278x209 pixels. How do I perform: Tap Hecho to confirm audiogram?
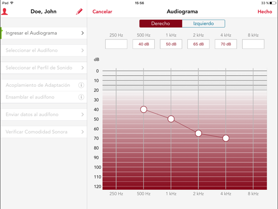click(265, 12)
